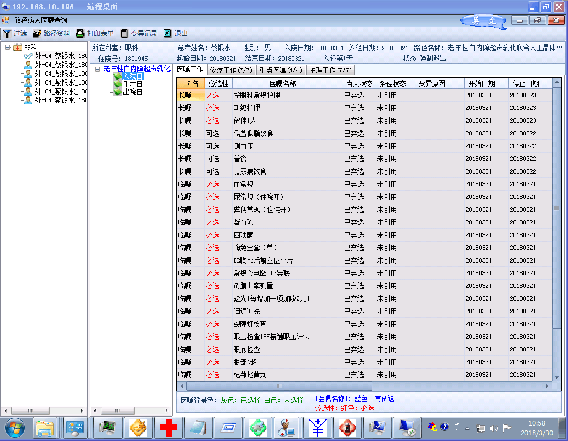Click the pathway tree horizontal scrollbar thumb
568x441 pixels.
point(118,411)
